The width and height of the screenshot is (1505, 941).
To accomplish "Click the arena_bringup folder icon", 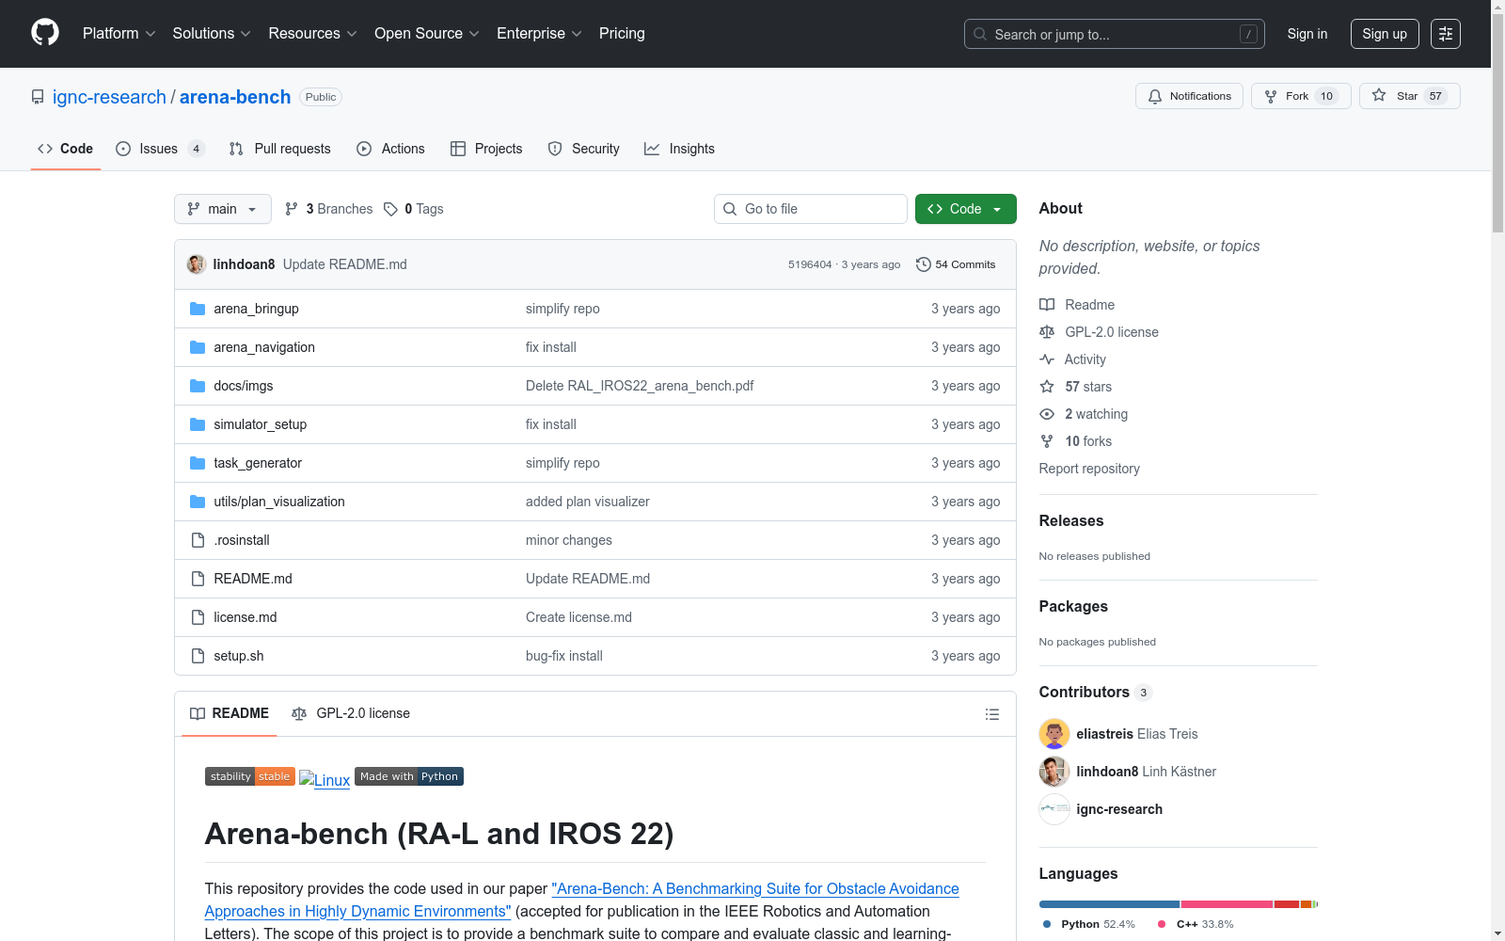I will click(x=198, y=309).
